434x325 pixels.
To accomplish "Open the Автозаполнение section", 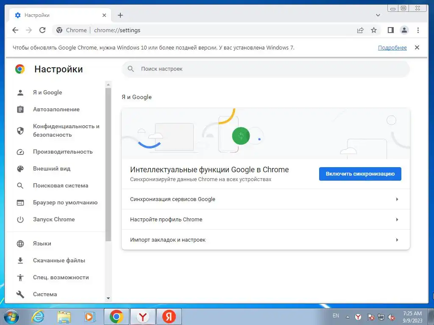I will pos(56,109).
